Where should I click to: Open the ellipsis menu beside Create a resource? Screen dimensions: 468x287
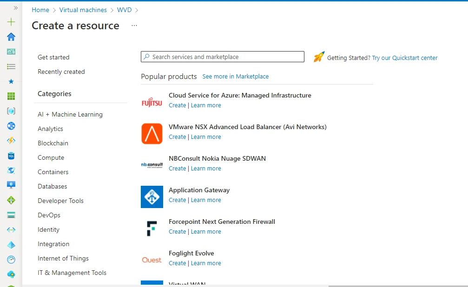coord(134,26)
